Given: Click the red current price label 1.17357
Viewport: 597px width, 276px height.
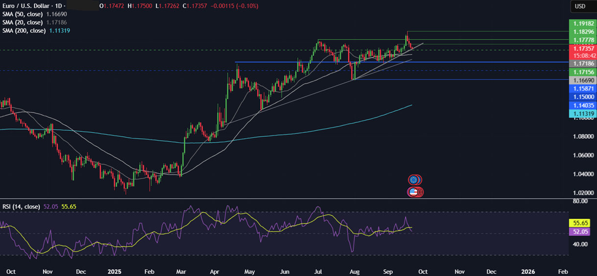Looking at the screenshot, I should [582, 49].
